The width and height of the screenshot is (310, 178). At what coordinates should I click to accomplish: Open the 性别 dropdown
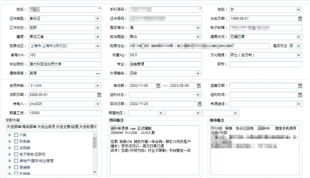[298, 10]
